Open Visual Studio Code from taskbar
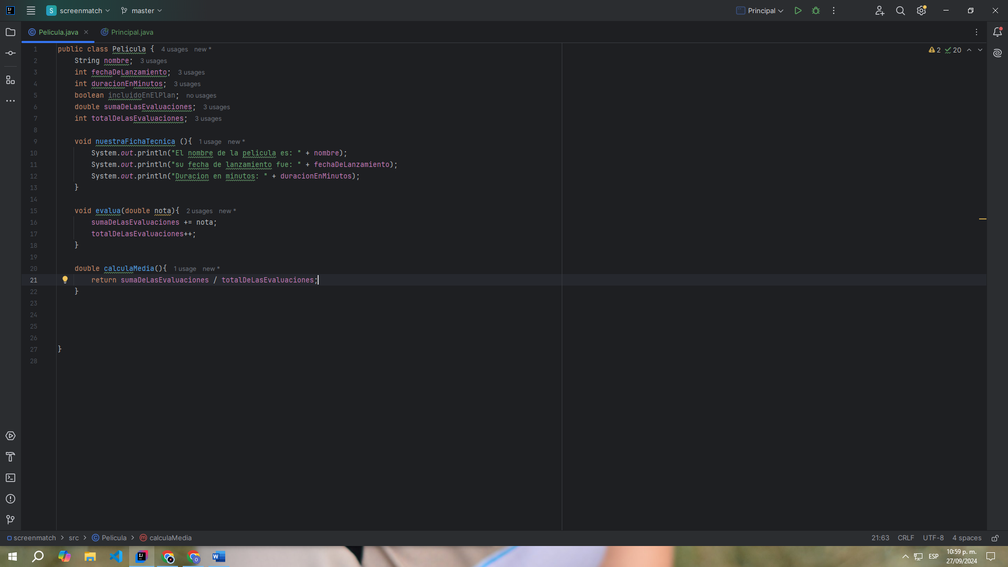 coord(116,556)
